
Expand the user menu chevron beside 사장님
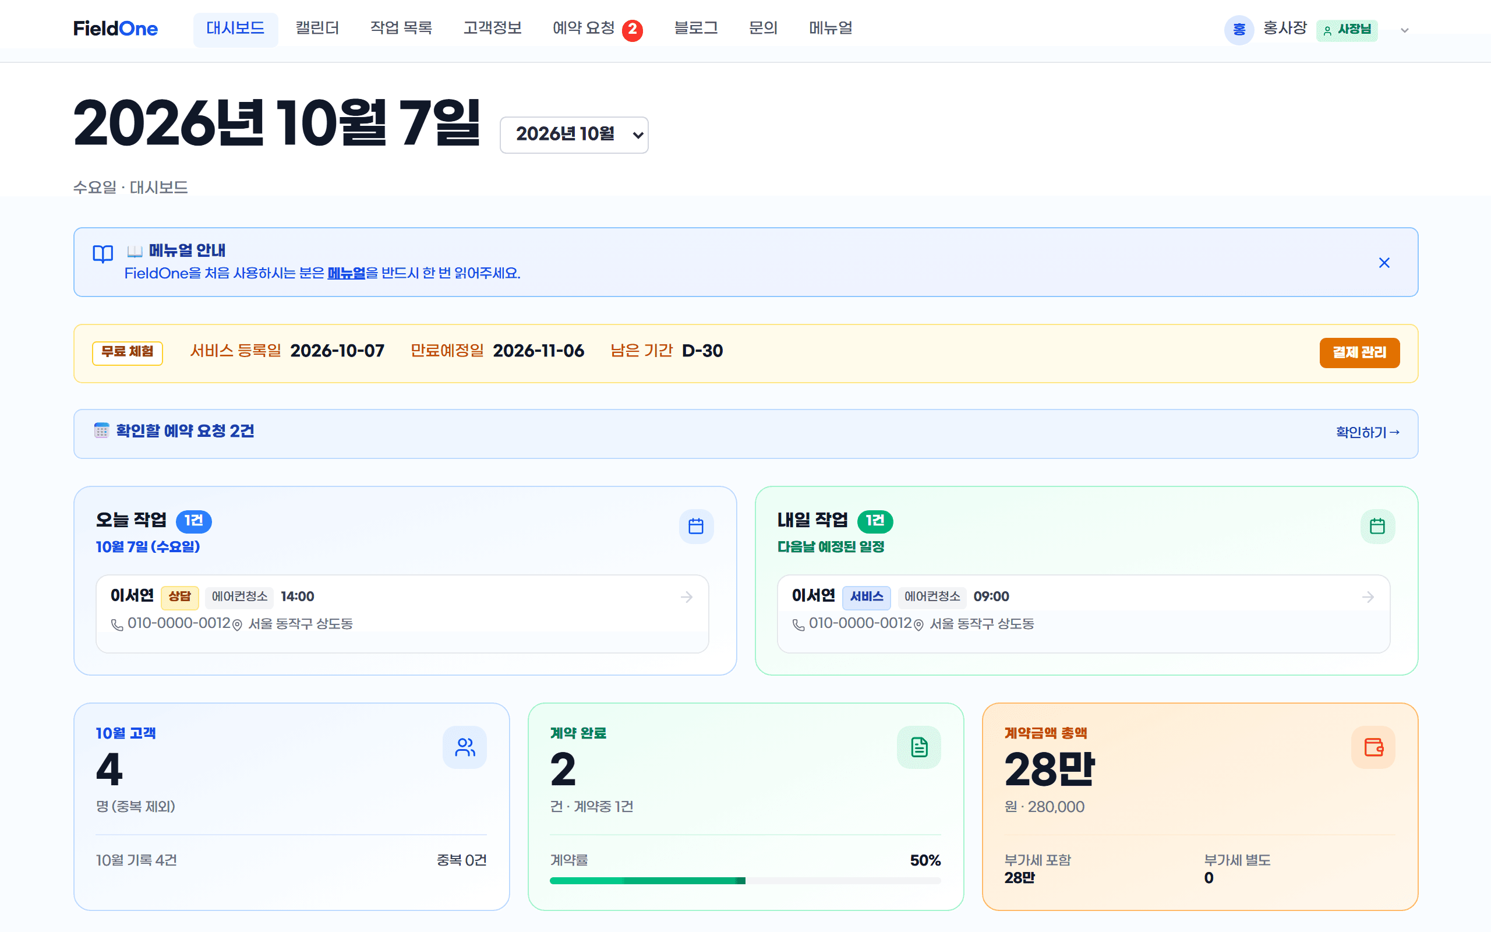tap(1404, 30)
